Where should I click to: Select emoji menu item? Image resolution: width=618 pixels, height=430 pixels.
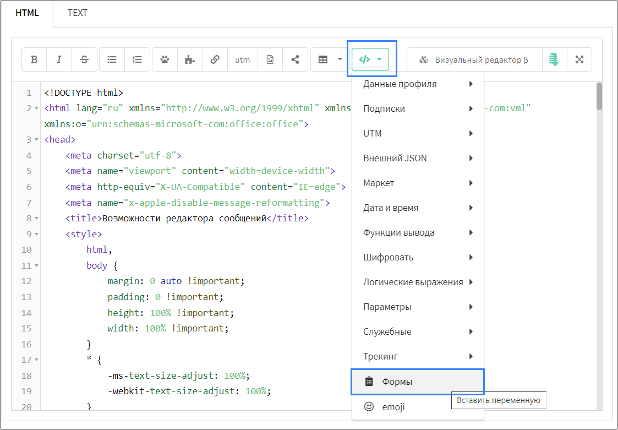click(418, 407)
